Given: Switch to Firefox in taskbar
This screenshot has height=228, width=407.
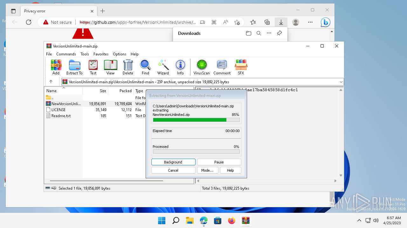Looking at the screenshot, I should 231,220.
